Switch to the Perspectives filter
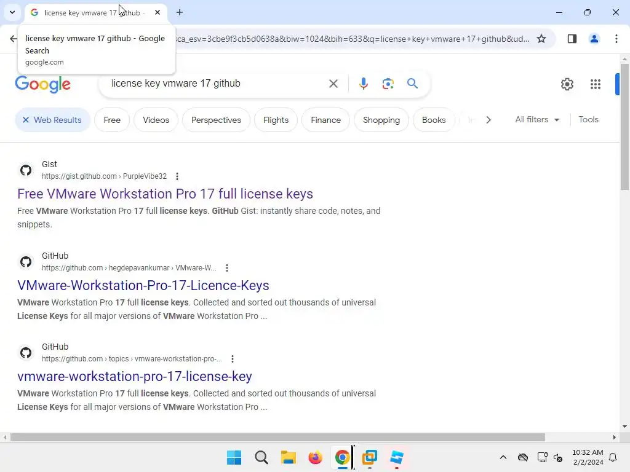The height and width of the screenshot is (472, 630). pyautogui.click(x=216, y=120)
